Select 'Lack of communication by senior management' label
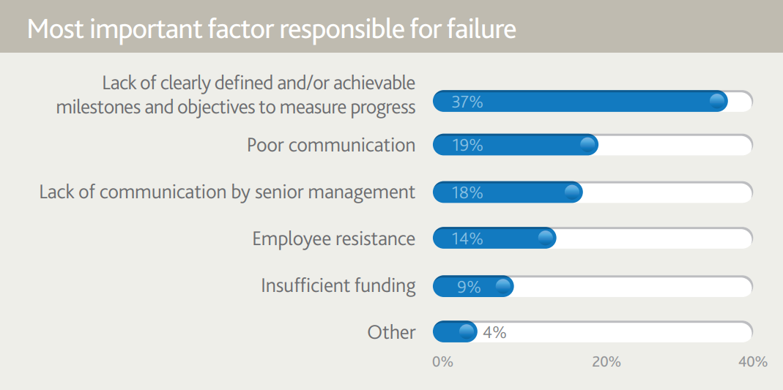This screenshot has width=783, height=390. tap(227, 192)
